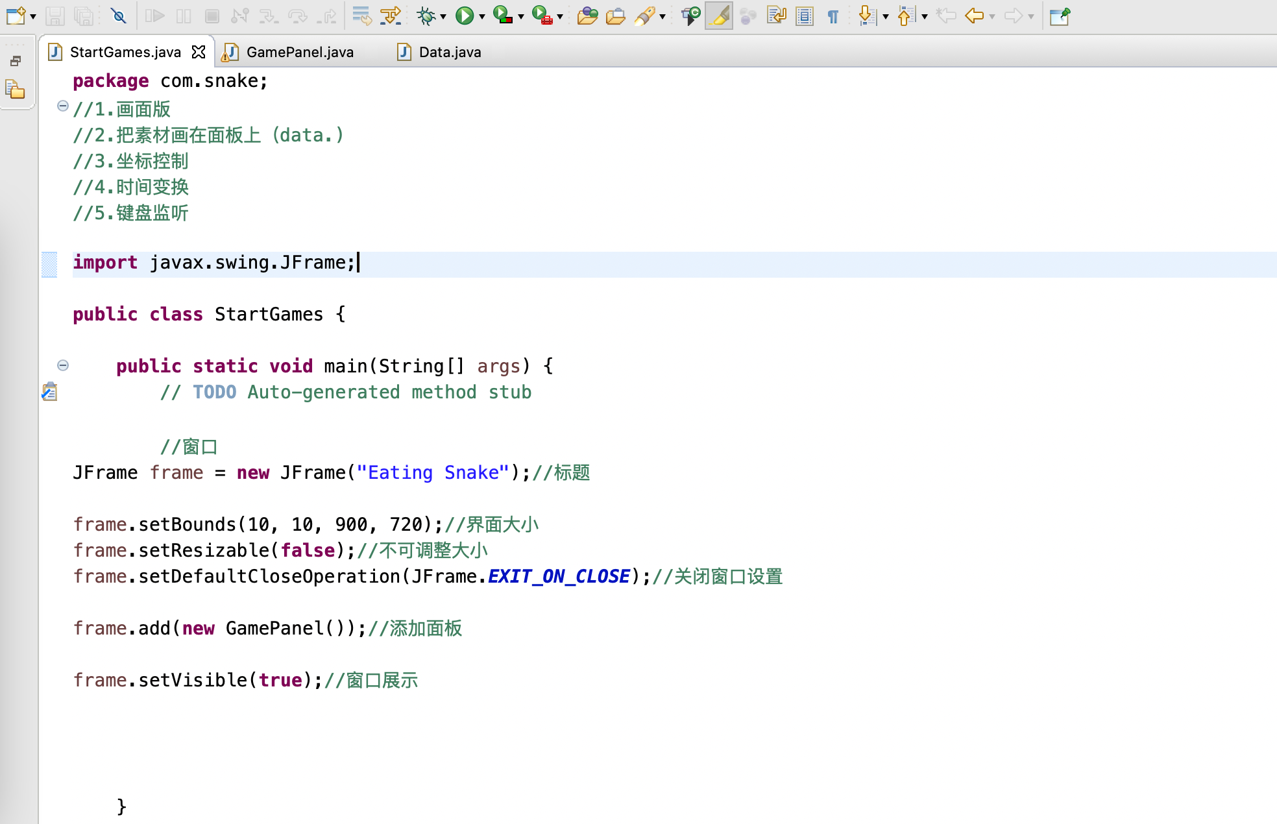Open the Run dropdown arrow

[x=482, y=17]
